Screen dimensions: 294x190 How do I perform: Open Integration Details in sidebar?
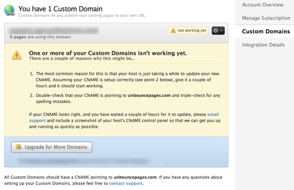coord(263,45)
